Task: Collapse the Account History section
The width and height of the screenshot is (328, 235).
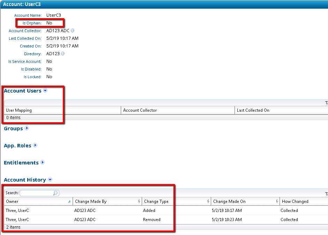Action: [x=50, y=179]
